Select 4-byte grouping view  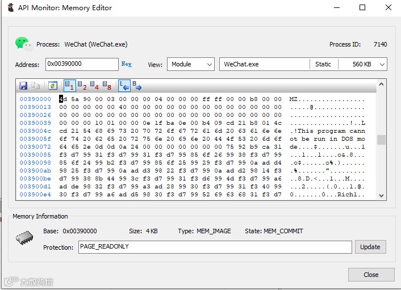94,86
